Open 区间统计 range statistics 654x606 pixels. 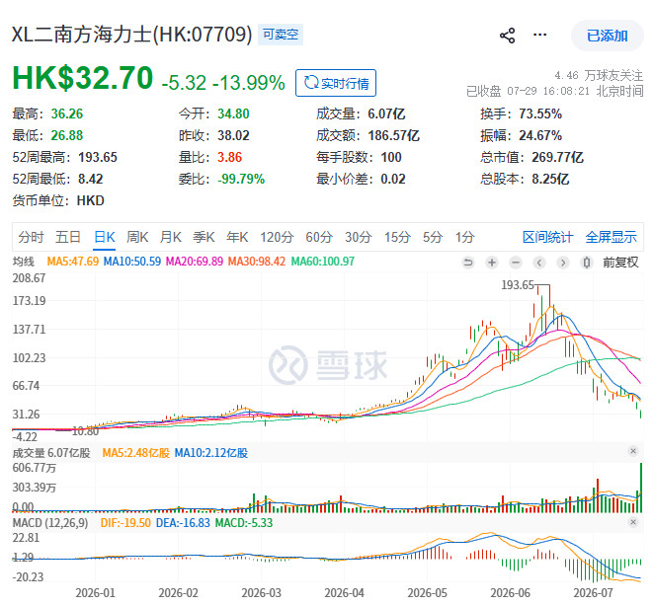point(547,237)
